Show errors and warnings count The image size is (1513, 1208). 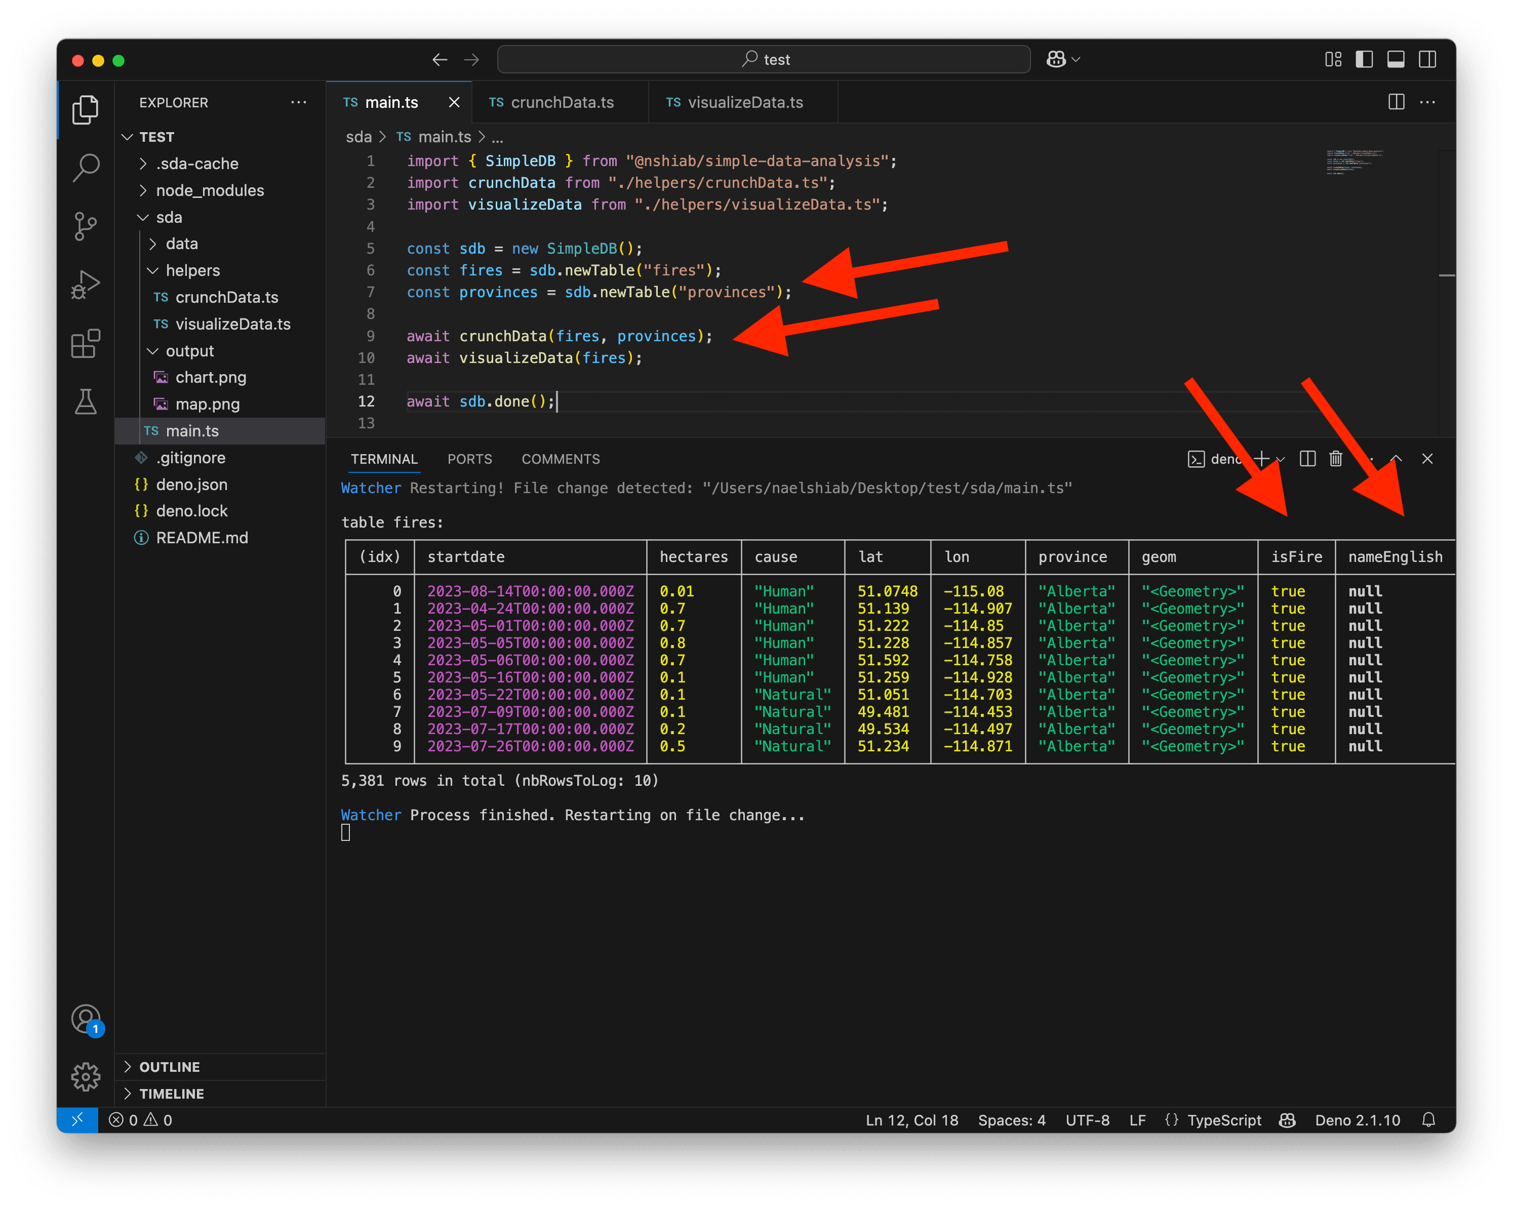(x=140, y=1119)
